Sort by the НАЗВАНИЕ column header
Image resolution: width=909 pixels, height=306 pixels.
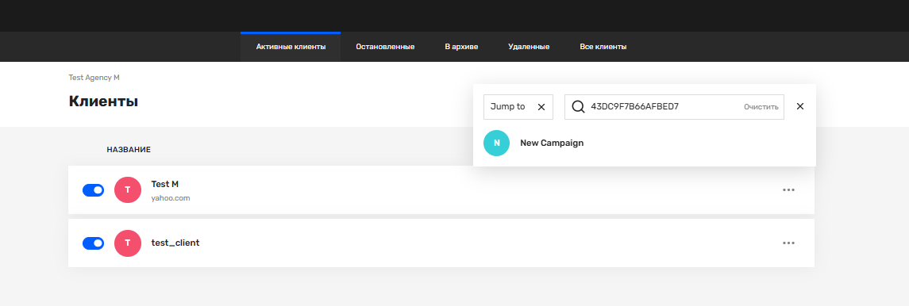click(x=129, y=149)
